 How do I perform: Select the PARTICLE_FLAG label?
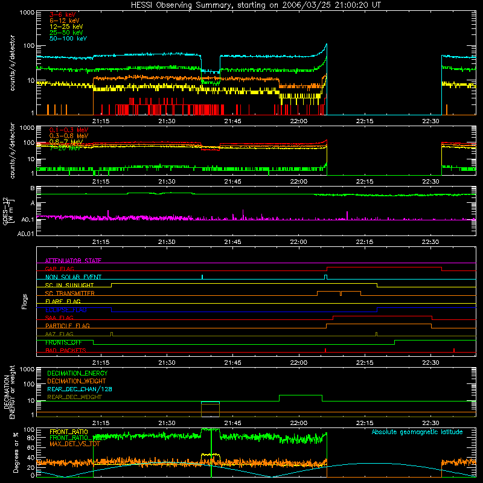click(x=68, y=325)
